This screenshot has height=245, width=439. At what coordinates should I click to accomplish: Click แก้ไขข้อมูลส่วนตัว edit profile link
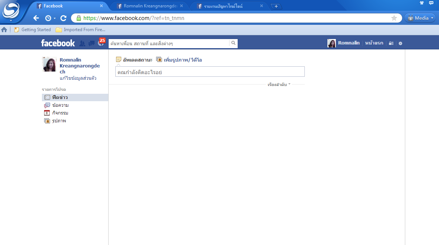click(78, 78)
